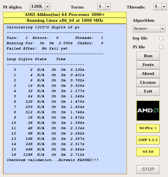Click the Exit button
Screen dimensions: 168x177
[148, 91]
